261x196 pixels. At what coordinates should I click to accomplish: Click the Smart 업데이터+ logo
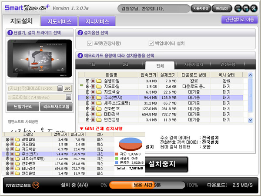coord(27,8)
